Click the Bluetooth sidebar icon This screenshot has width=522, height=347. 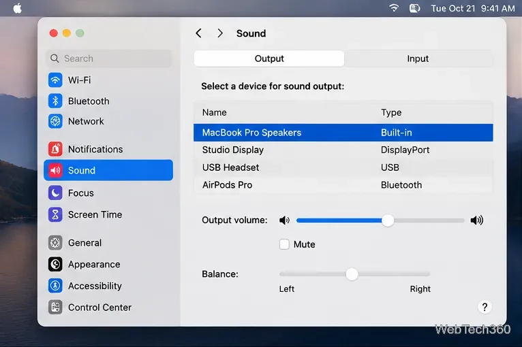coord(55,101)
